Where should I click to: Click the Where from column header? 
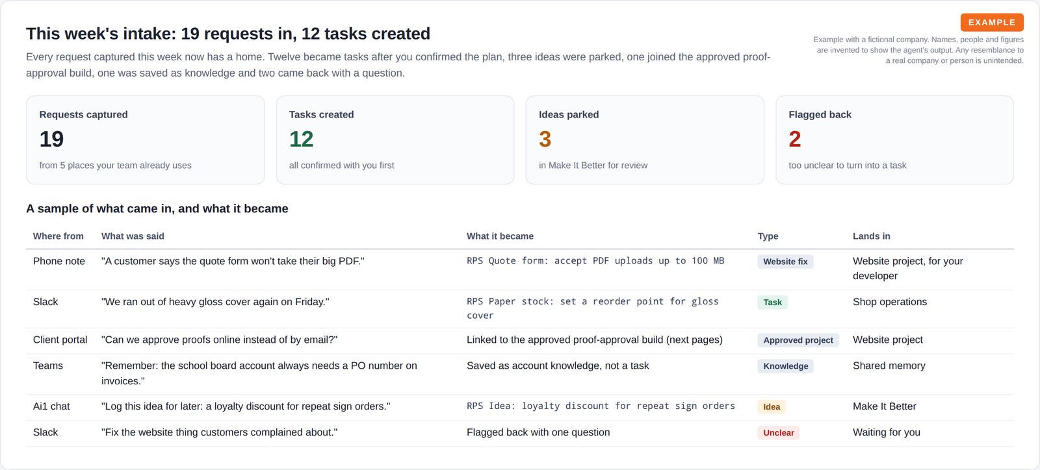point(58,236)
